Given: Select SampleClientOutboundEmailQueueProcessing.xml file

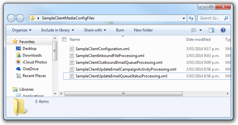Looking at the screenshot, I should point(119,62).
